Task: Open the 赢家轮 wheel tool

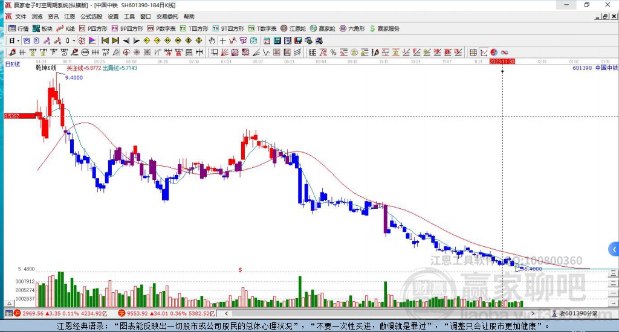Action: [323, 28]
